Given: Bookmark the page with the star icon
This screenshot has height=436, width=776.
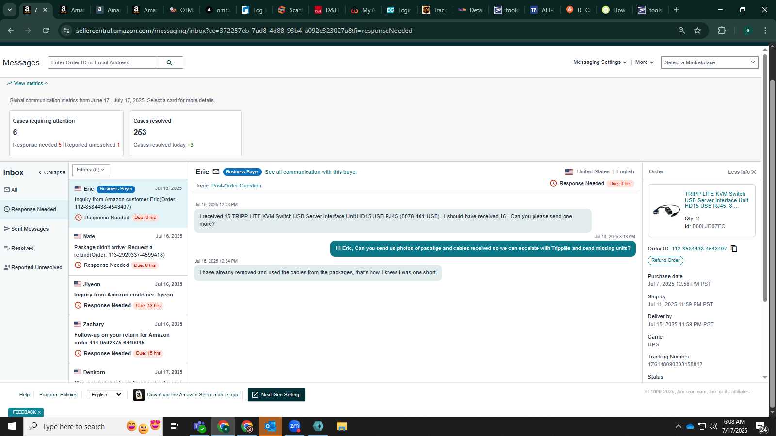Looking at the screenshot, I should tap(697, 31).
